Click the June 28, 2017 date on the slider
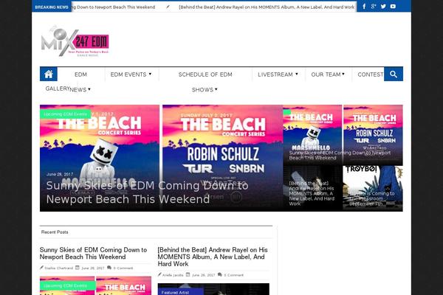The image size is (443, 295). [60, 174]
